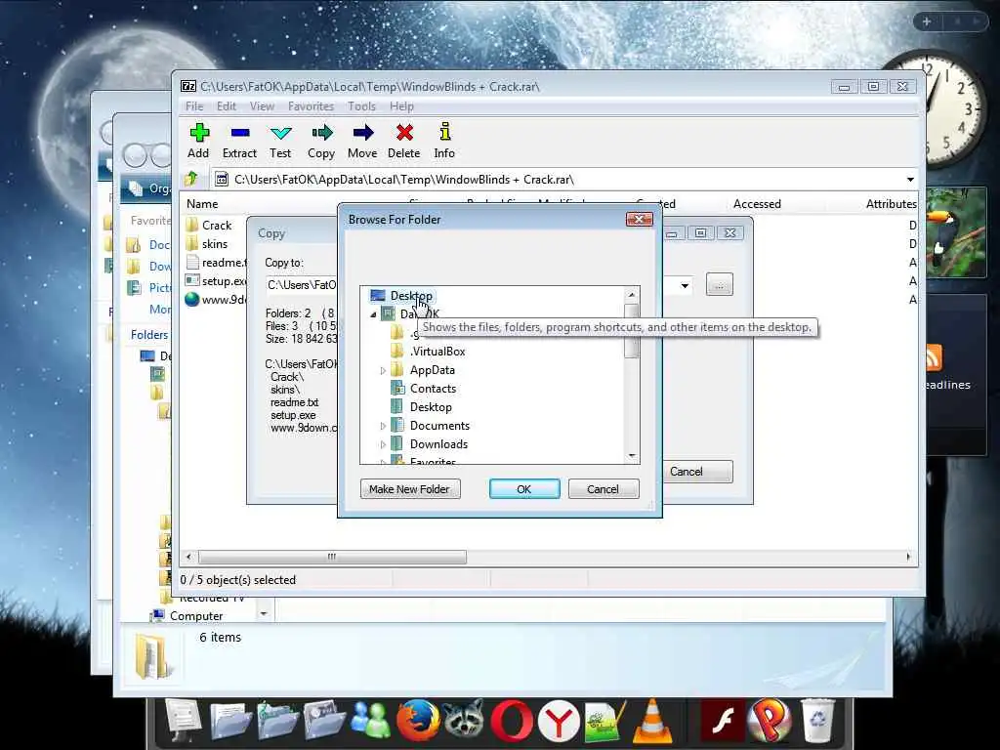Open the address bar path dropdown arrow
This screenshot has width=1000, height=750.
(x=910, y=180)
